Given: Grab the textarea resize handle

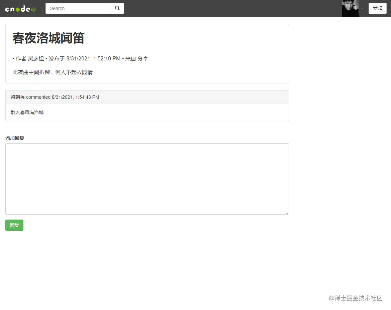Looking at the screenshot, I should tap(287, 213).
